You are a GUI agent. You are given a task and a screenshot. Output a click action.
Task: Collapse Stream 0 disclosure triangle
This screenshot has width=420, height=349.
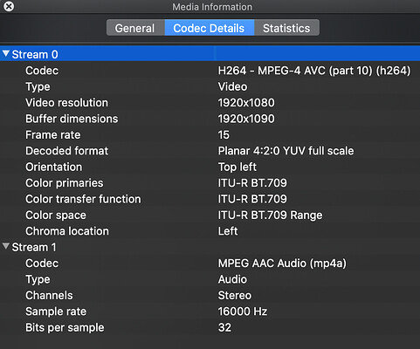tap(5, 53)
